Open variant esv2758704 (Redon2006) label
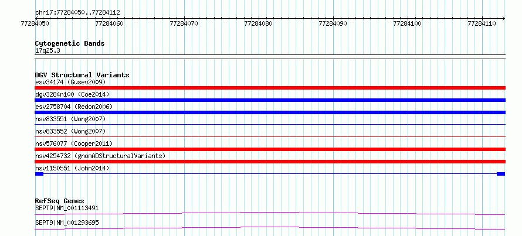The width and height of the screenshot is (522, 236). click(74, 107)
